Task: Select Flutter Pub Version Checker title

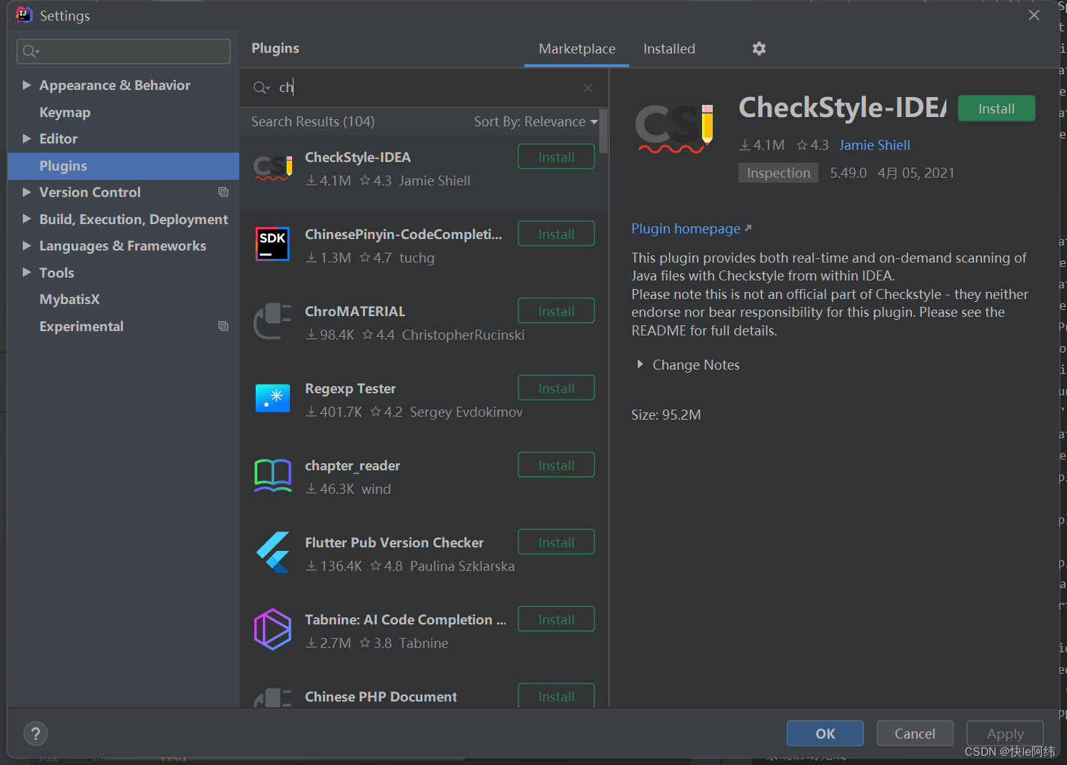Action: [x=394, y=542]
